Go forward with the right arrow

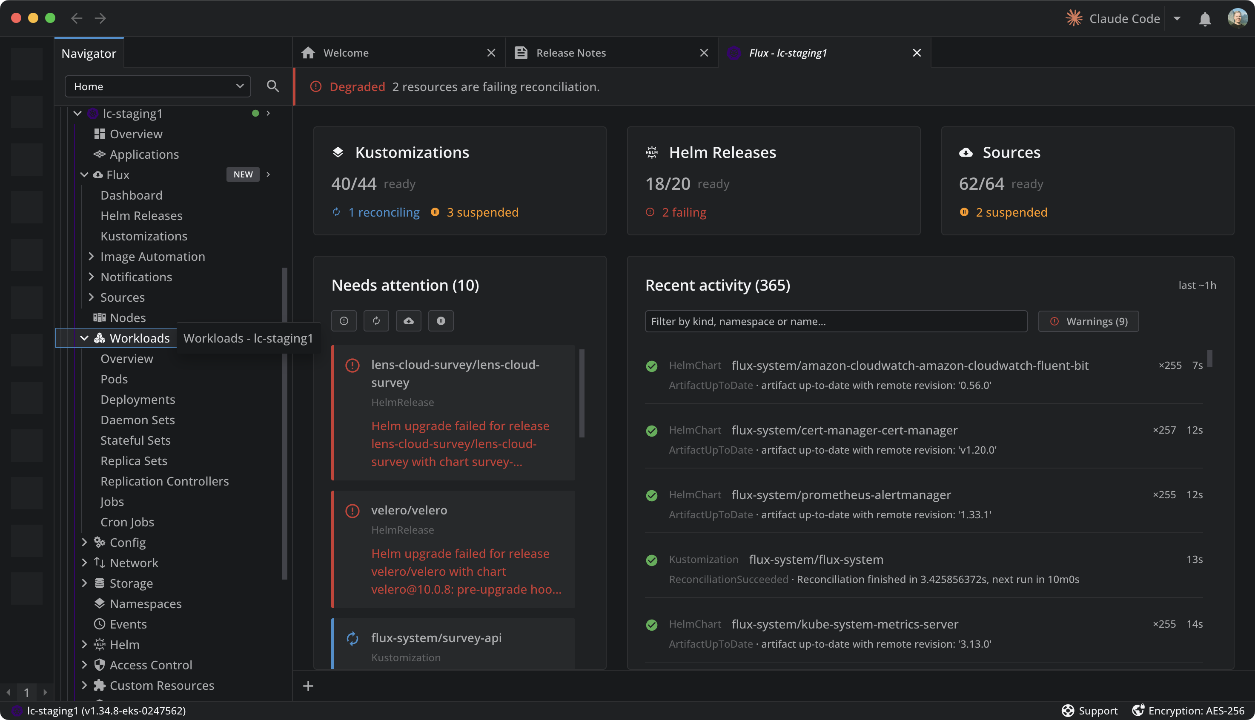click(100, 18)
